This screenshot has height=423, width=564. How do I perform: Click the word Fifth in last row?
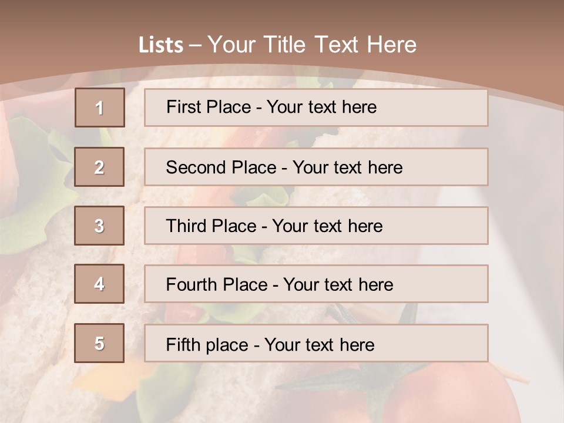coord(183,344)
